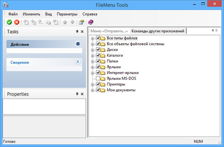Click the Действия section header
The height and width of the screenshot is (147, 224).
[44, 44]
